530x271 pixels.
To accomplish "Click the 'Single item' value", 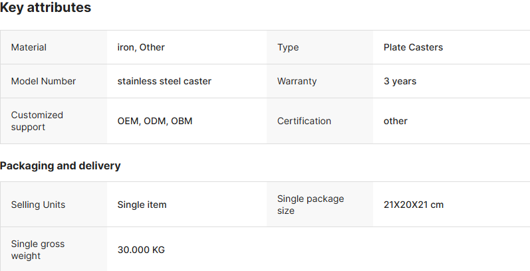I will [x=142, y=205].
